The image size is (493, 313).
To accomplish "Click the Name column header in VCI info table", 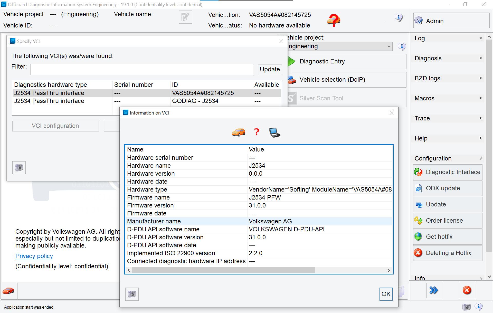I will coord(186,149).
